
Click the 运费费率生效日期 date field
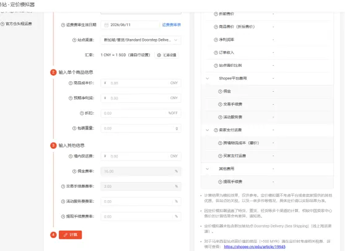[x=130, y=25]
